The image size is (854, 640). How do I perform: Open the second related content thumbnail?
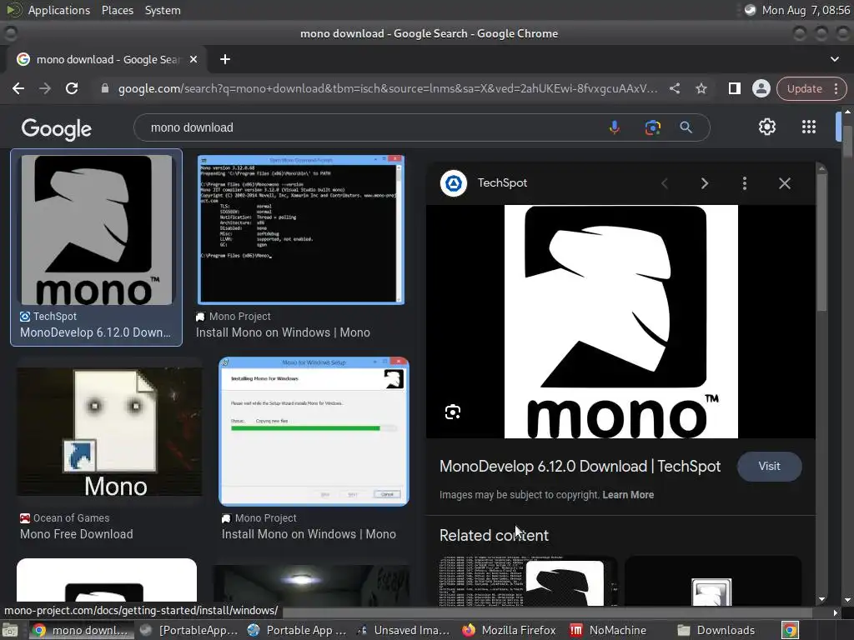[713, 581]
